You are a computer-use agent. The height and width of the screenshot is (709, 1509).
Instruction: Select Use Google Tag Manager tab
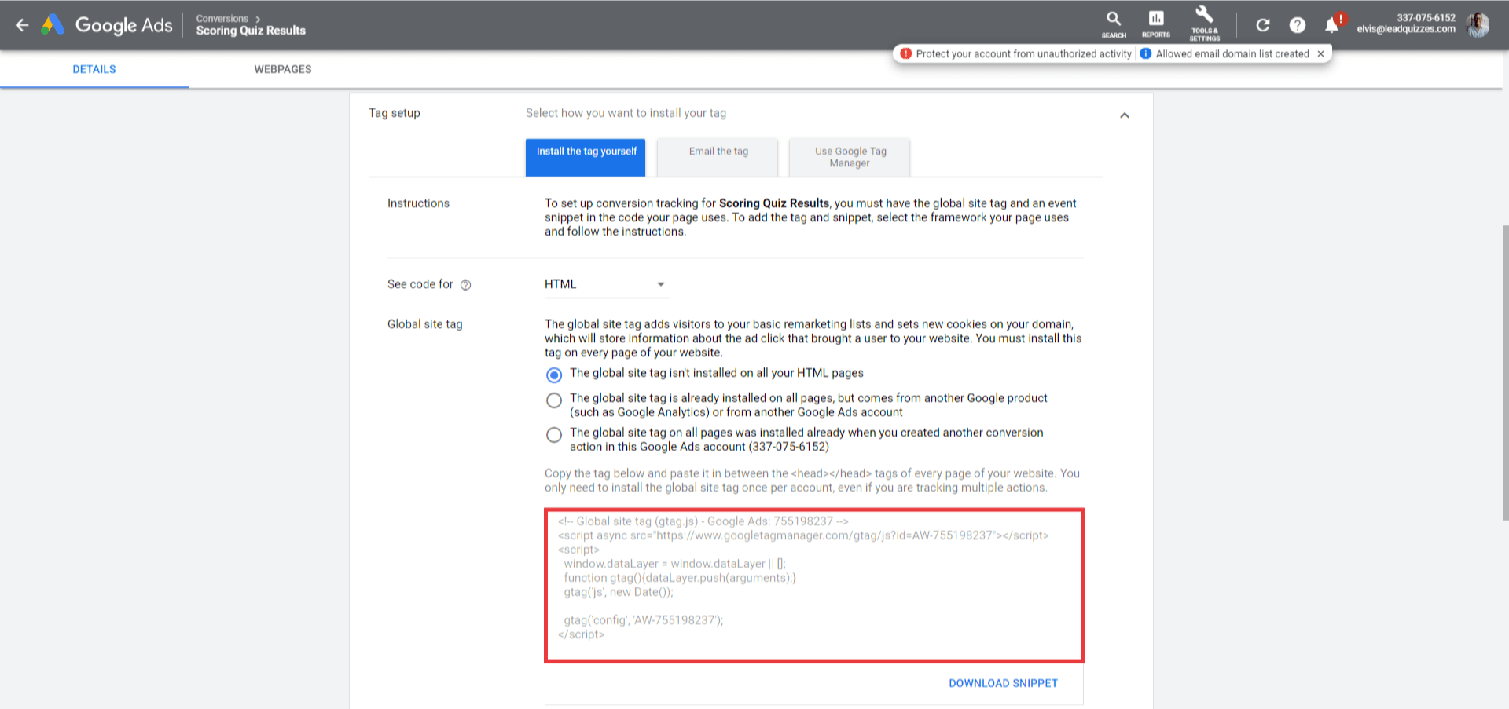850,157
